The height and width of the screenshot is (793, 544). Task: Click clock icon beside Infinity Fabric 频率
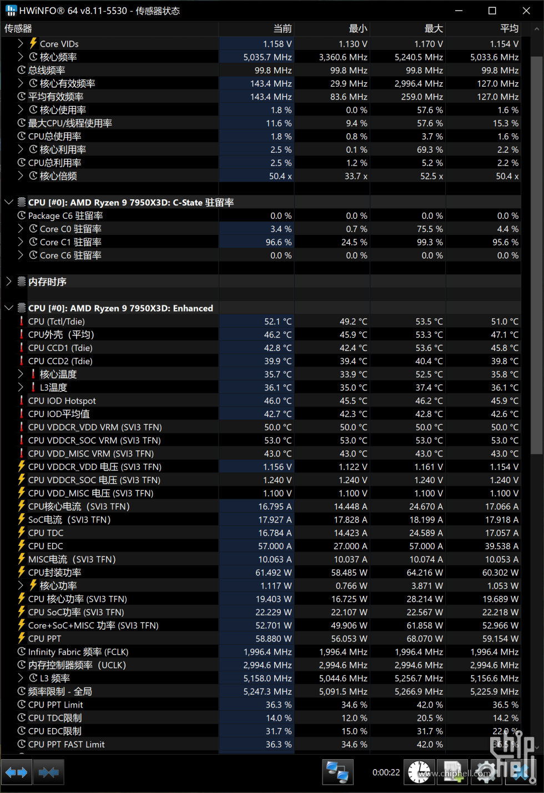(x=22, y=652)
